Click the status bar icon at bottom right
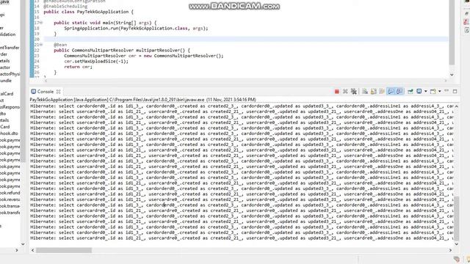470x264 pixels. 457,259
